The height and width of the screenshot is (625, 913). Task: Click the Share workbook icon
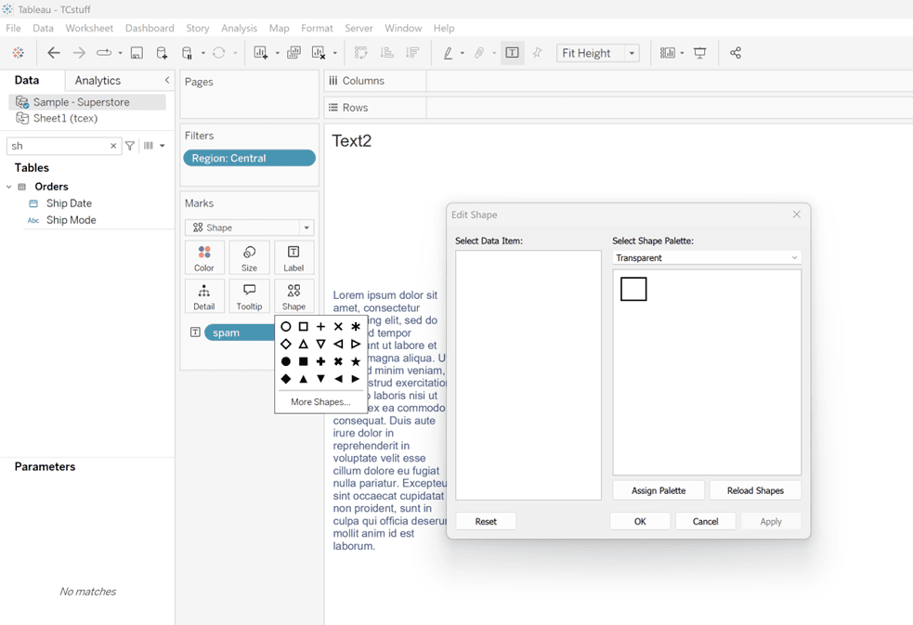(x=736, y=53)
